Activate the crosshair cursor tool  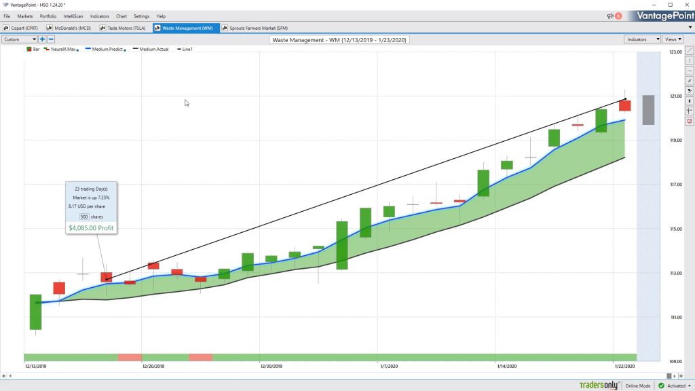(x=690, y=111)
